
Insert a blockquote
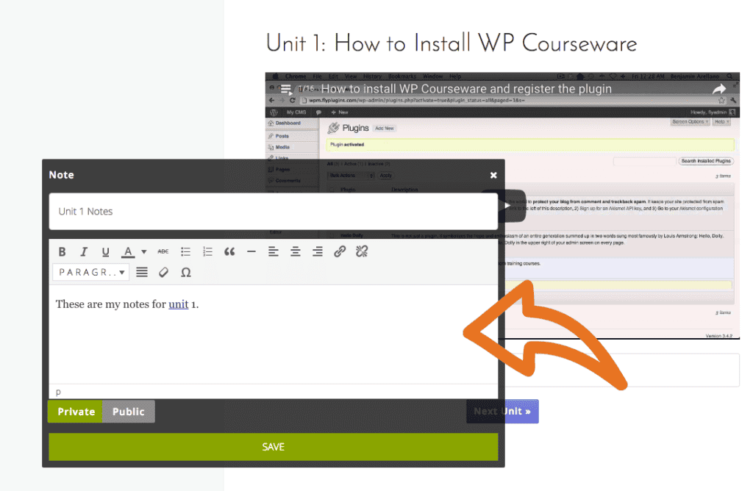pos(229,251)
